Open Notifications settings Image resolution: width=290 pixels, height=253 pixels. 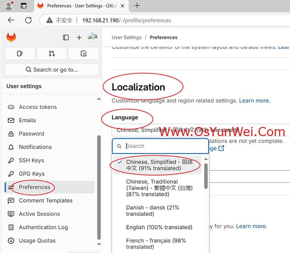(35, 147)
